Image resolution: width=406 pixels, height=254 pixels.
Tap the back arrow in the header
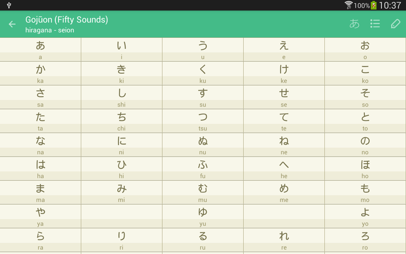[12, 24]
